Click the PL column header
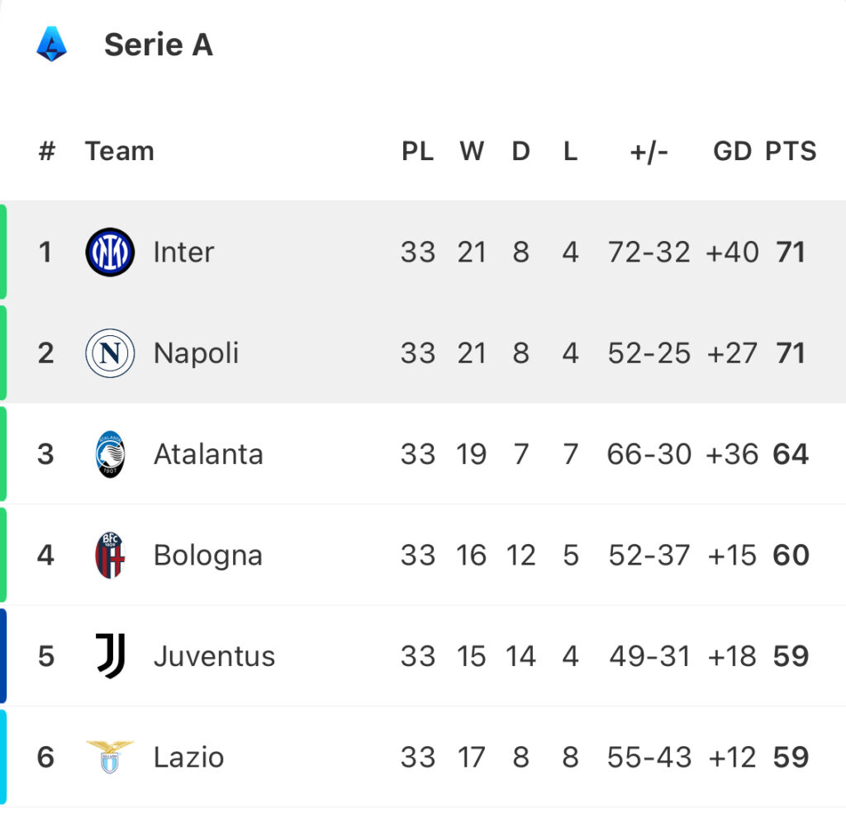Viewport: 846px width, 818px height. [417, 151]
